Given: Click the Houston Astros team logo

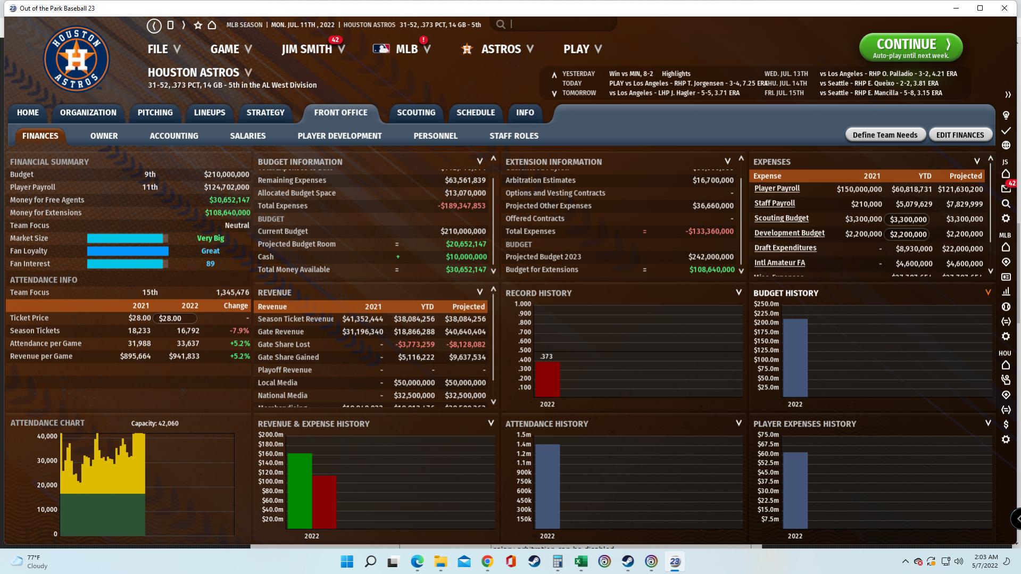Looking at the screenshot, I should [77, 59].
